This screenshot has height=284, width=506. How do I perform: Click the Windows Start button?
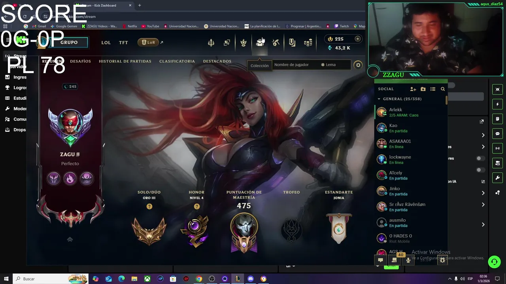tap(6, 279)
